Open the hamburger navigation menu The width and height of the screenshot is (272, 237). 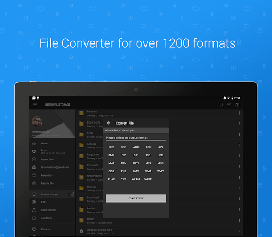pyautogui.click(x=35, y=105)
